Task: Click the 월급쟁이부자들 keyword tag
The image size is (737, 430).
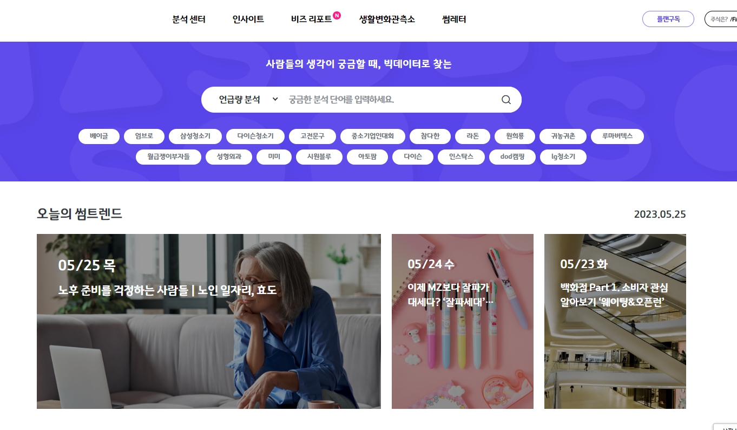Action: pyautogui.click(x=169, y=157)
